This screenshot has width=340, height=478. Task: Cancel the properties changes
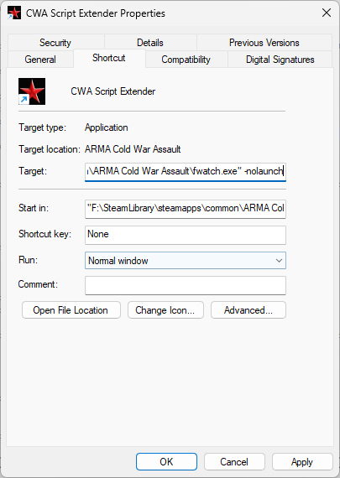pyautogui.click(x=234, y=461)
